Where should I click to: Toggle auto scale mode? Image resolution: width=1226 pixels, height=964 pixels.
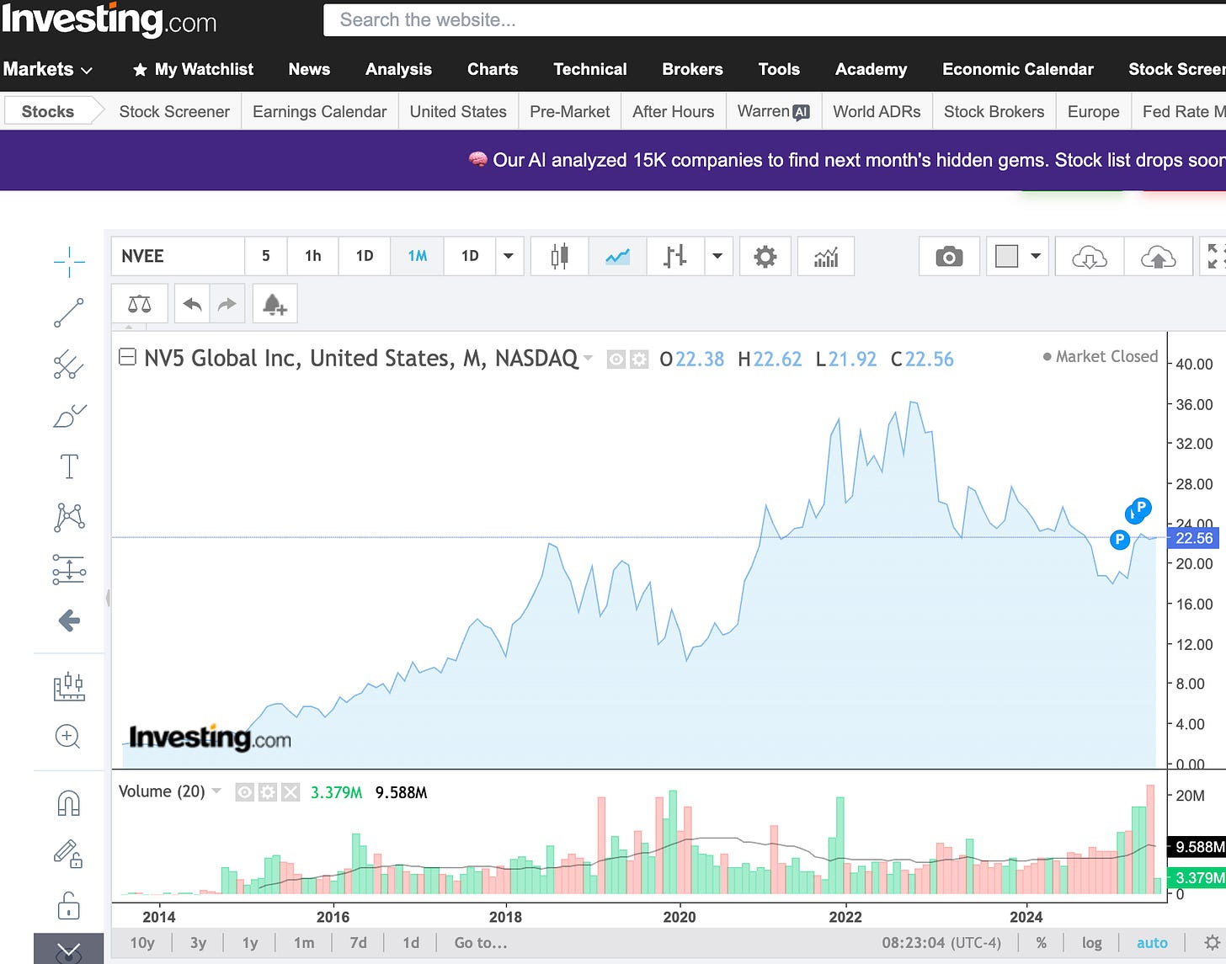1152,942
